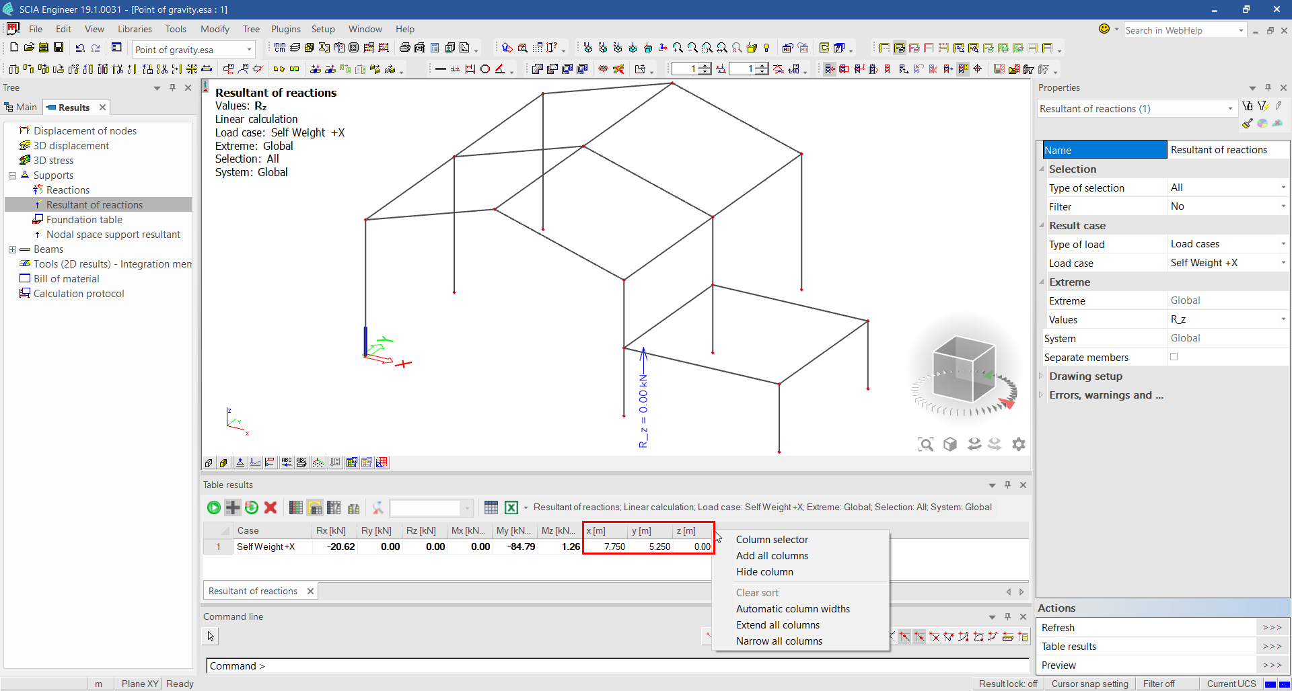Screen dimensions: 1292x691
Task: Select Calculation protocol in the tree
Action: click(x=79, y=294)
